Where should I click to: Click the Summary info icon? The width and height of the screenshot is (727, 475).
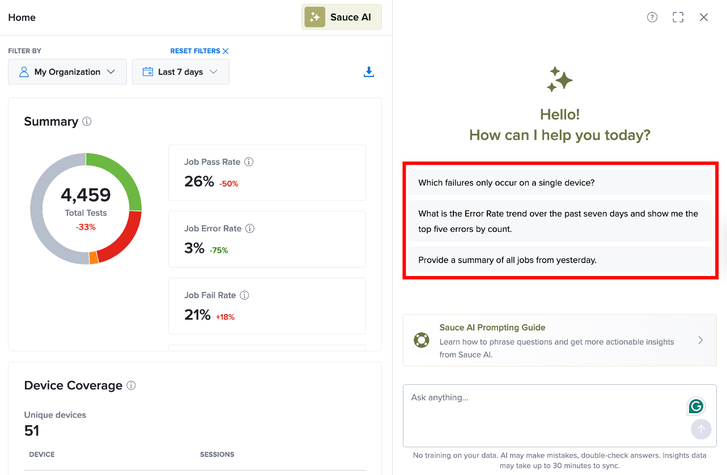point(87,121)
